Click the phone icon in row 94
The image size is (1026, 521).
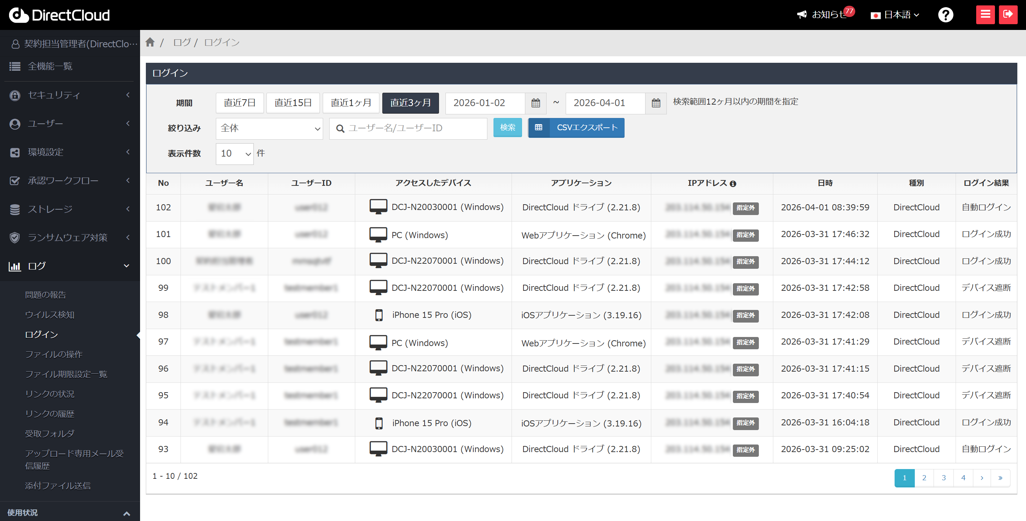coord(379,423)
